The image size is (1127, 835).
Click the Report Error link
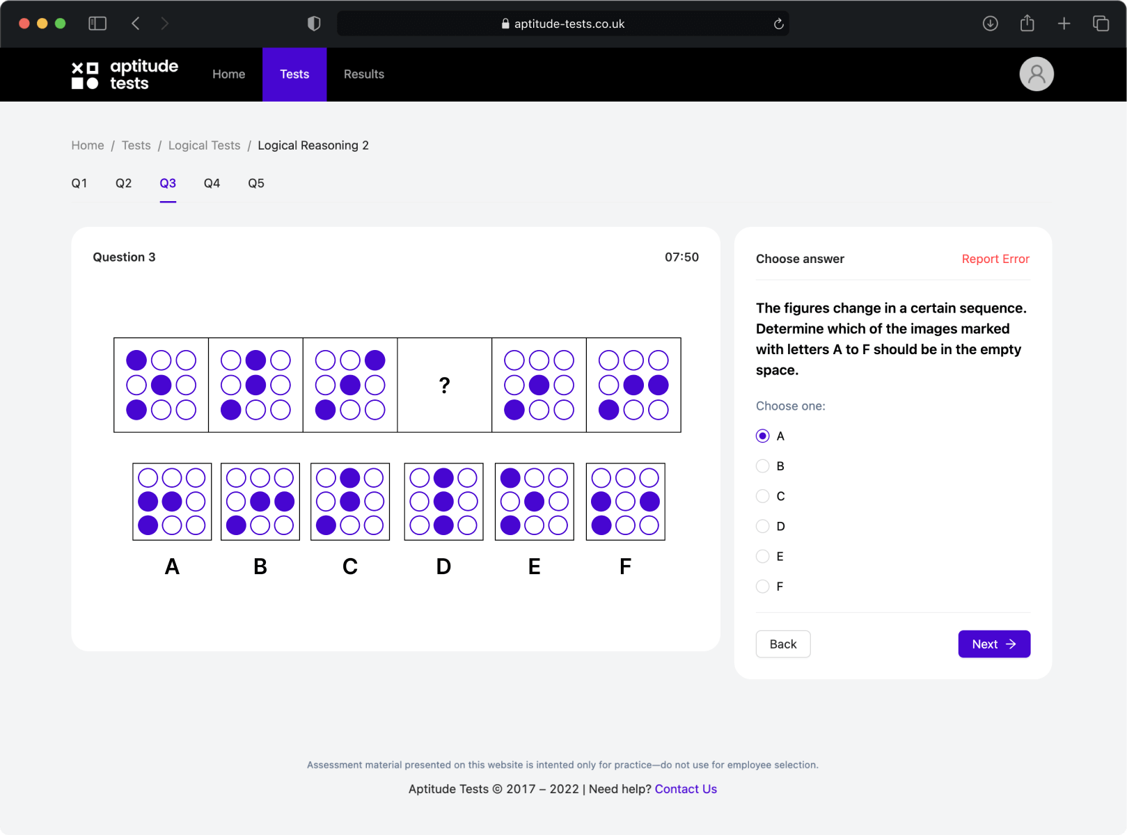tap(995, 259)
